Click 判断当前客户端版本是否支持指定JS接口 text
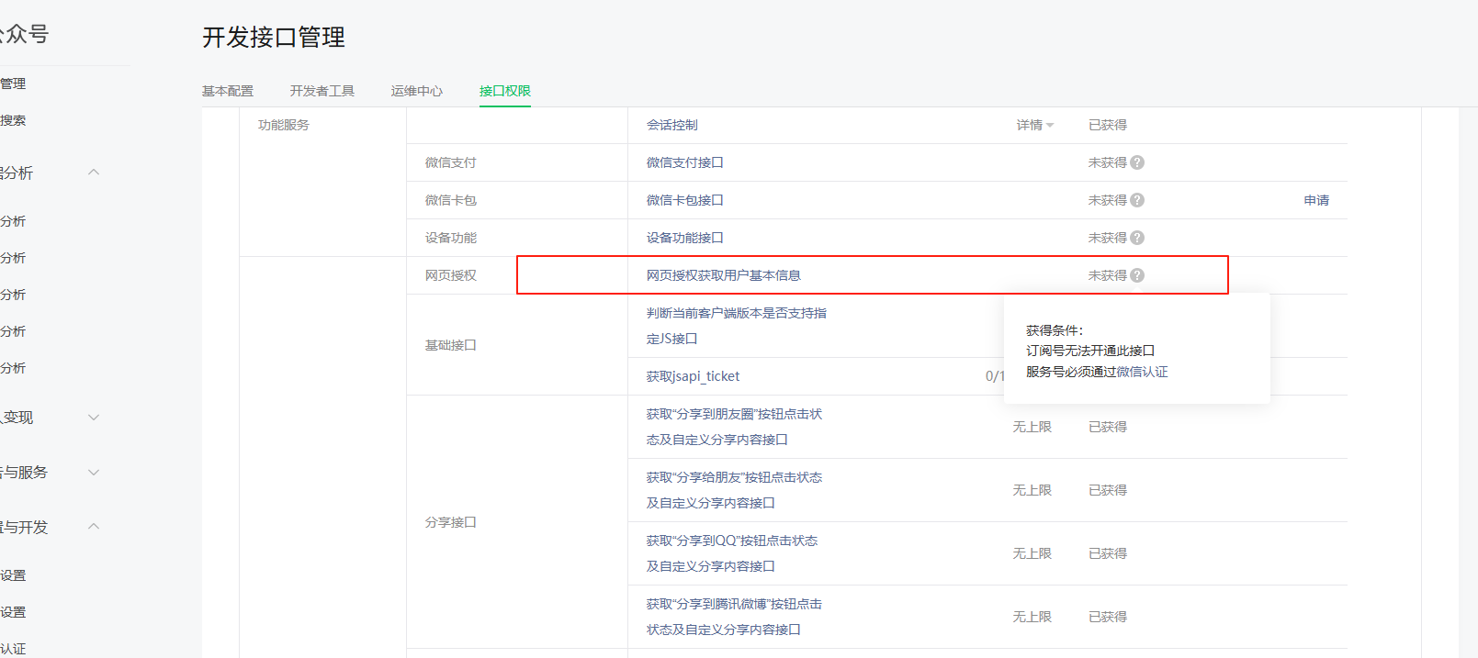The image size is (1478, 658). click(737, 326)
